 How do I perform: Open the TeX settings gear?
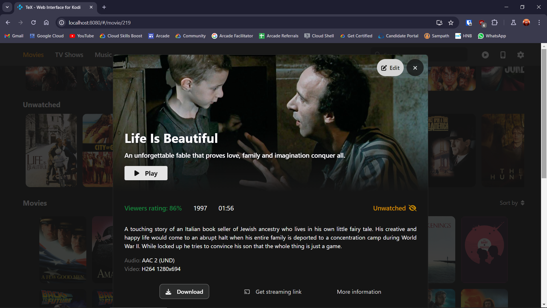pyautogui.click(x=521, y=55)
